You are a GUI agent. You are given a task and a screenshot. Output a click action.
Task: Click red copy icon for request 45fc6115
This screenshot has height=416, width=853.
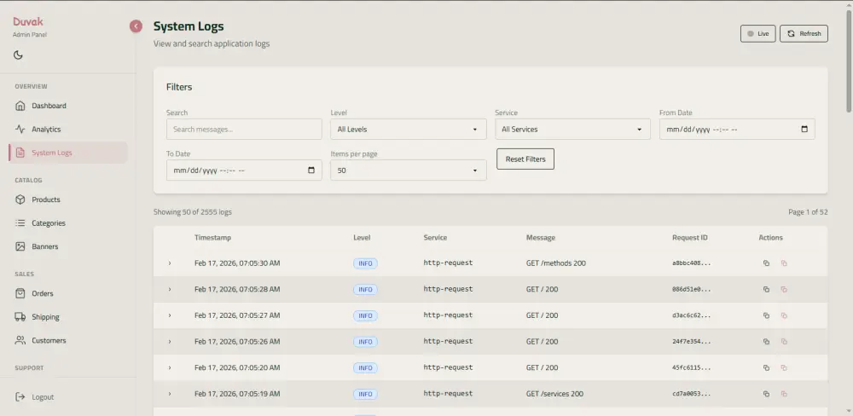pyautogui.click(x=784, y=367)
